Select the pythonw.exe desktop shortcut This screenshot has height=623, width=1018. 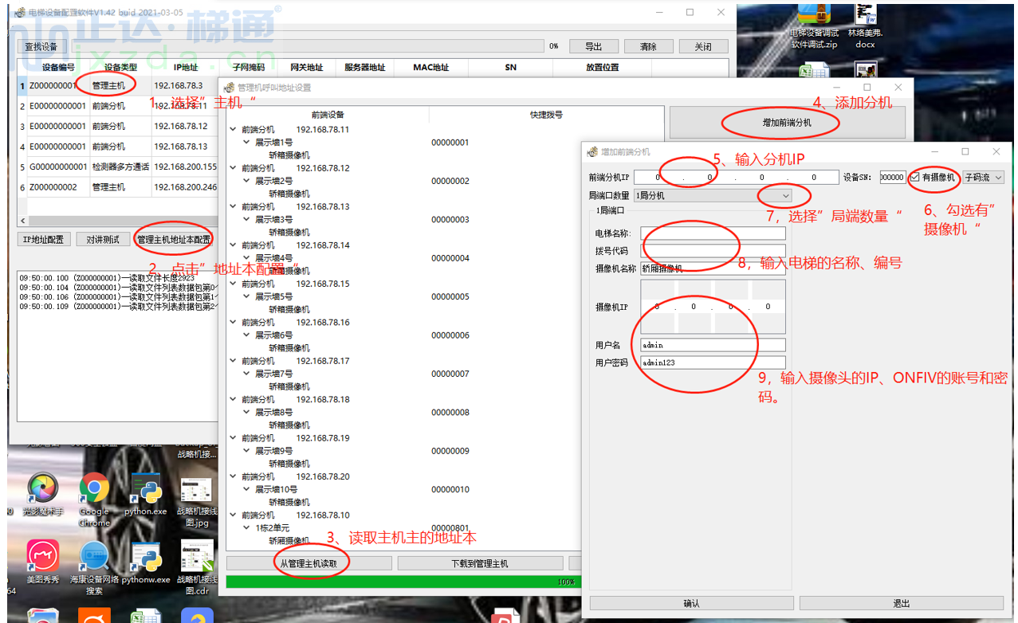coord(147,557)
